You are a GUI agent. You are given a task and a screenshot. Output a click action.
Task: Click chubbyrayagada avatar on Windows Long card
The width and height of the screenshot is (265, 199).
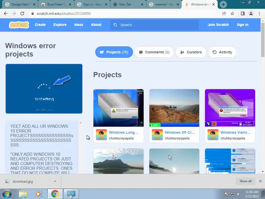(101, 135)
